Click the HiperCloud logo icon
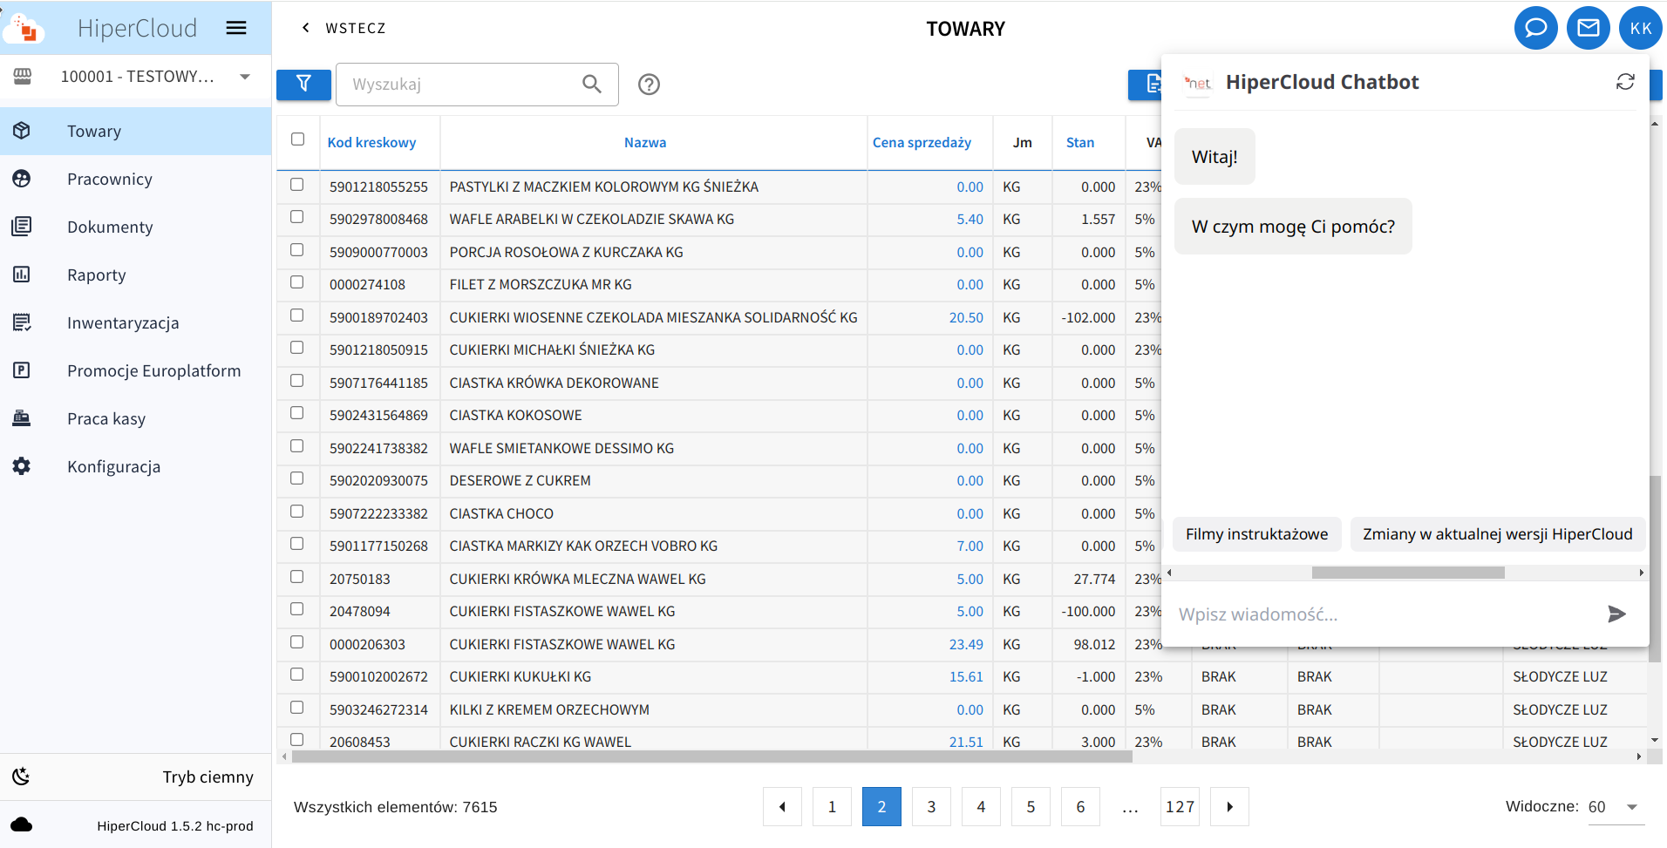 click(24, 29)
